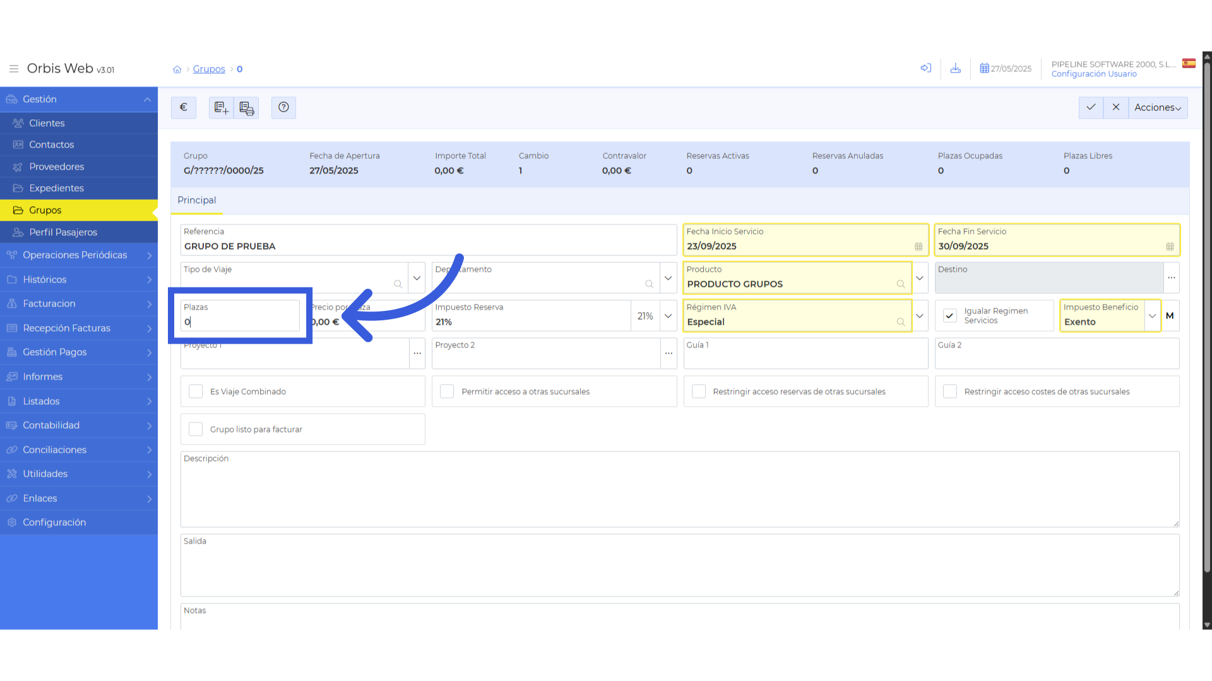The height and width of the screenshot is (681, 1212).
Task: Open Proyecto 1 ellipsis lookup
Action: (x=417, y=354)
